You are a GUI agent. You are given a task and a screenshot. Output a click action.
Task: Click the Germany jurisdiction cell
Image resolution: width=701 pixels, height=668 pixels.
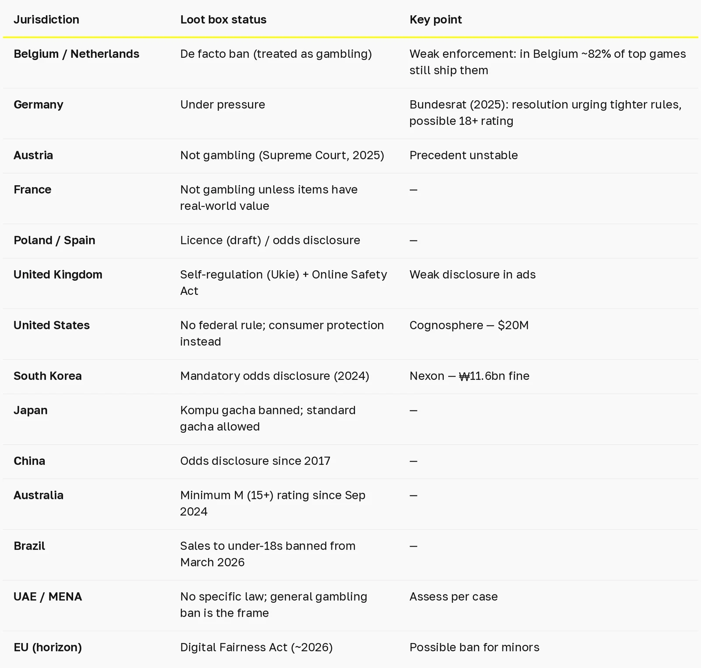coord(39,105)
